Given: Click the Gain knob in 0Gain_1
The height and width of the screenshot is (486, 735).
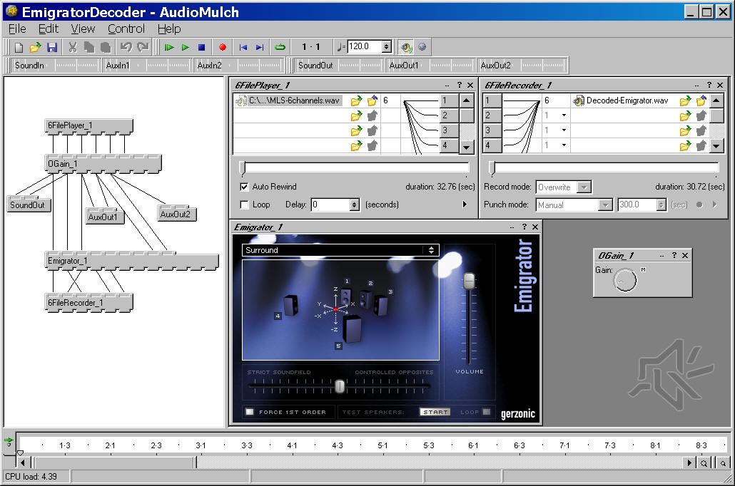Looking at the screenshot, I should tap(625, 280).
